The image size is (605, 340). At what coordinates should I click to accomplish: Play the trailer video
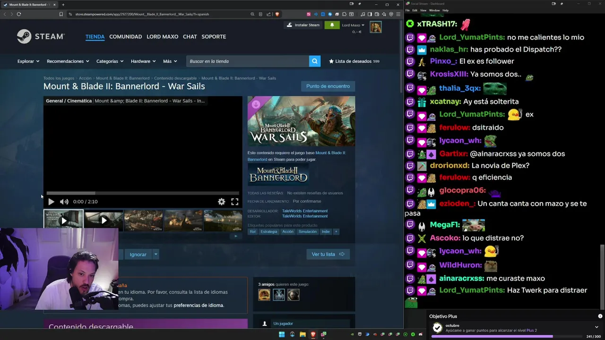coord(51,202)
